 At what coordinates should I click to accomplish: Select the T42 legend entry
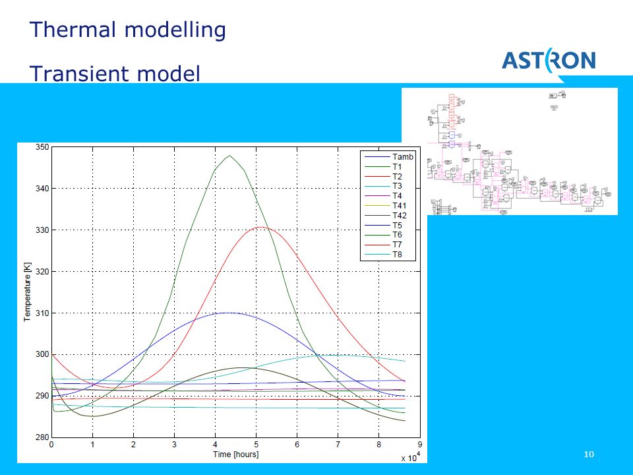386,216
